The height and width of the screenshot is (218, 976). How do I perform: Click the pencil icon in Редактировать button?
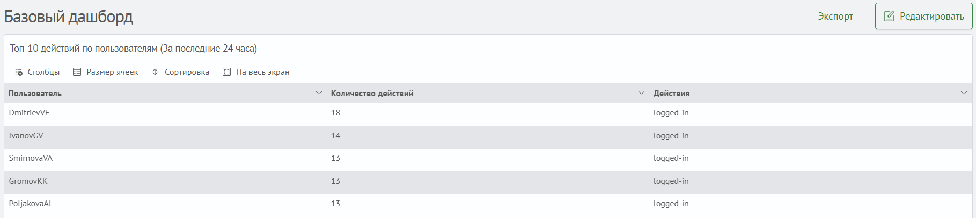[x=889, y=16]
